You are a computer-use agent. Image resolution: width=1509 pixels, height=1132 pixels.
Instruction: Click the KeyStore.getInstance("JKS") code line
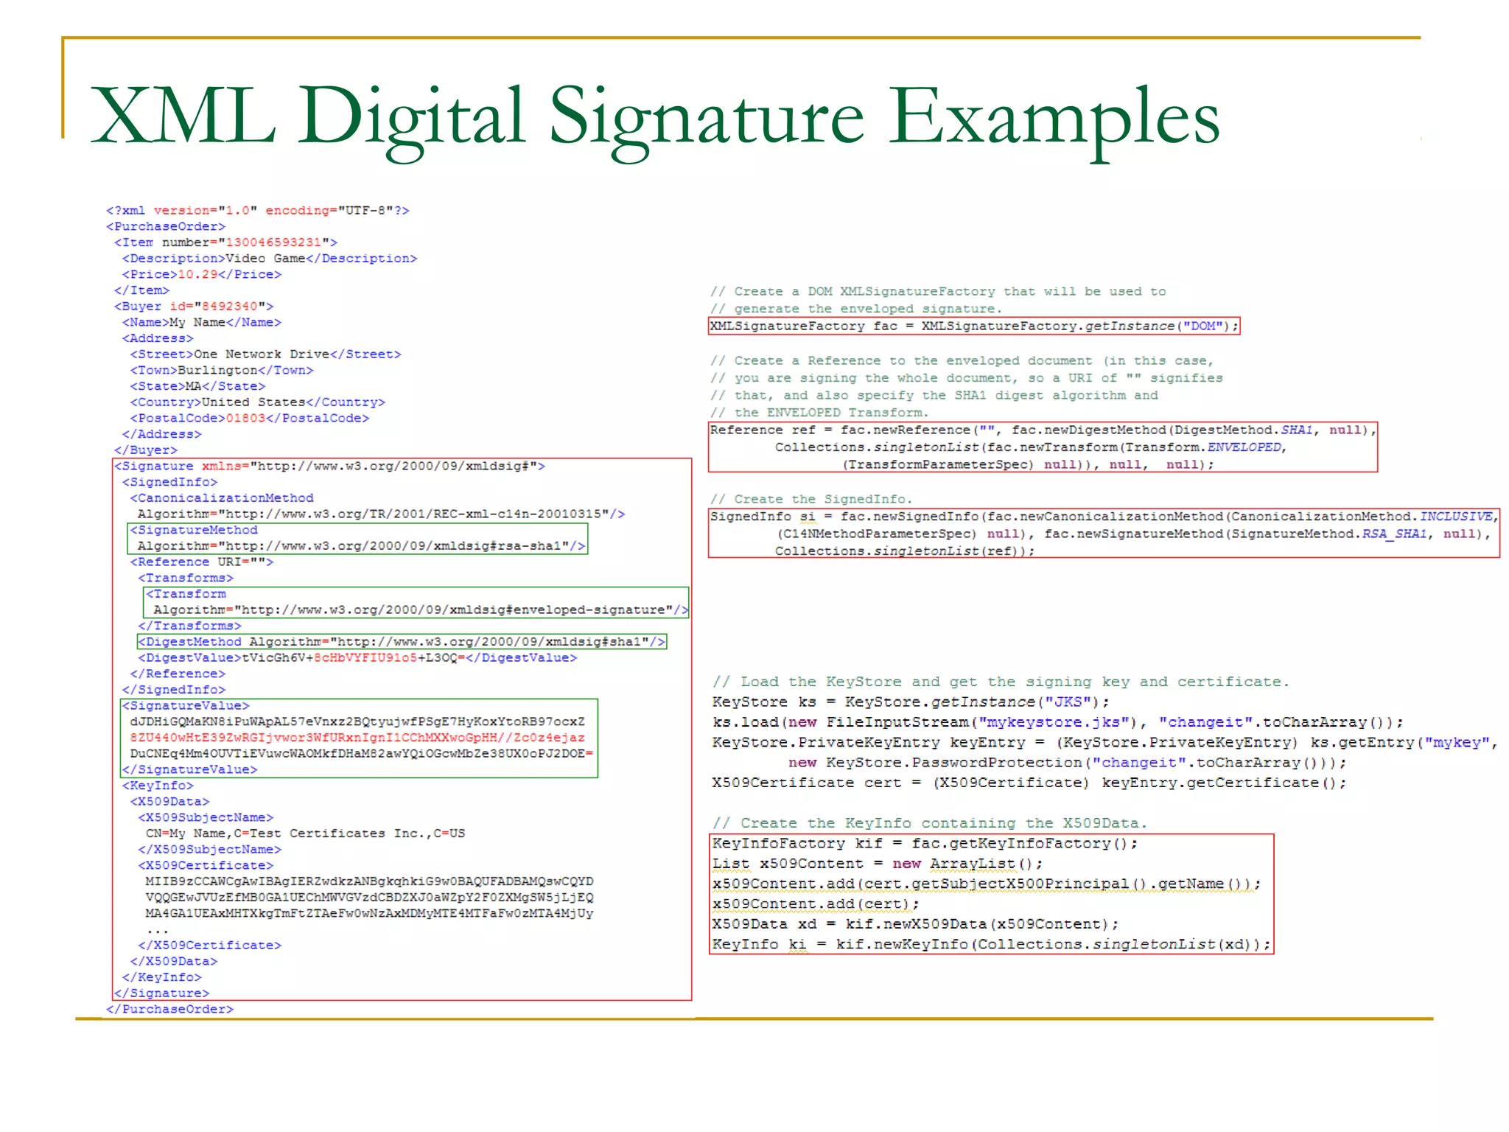point(911,702)
